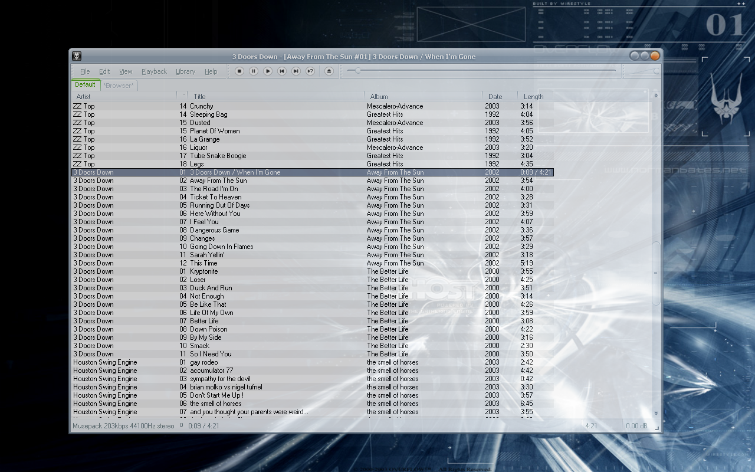
Task: Select track 'The Road I'm On'
Action: pyautogui.click(x=312, y=189)
